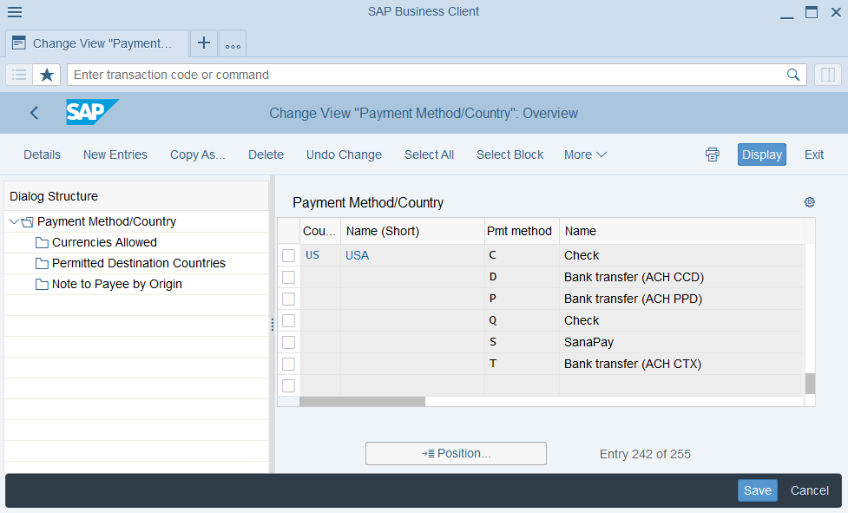Open the hamburger navigation menu
848x513 pixels.
pyautogui.click(x=15, y=12)
